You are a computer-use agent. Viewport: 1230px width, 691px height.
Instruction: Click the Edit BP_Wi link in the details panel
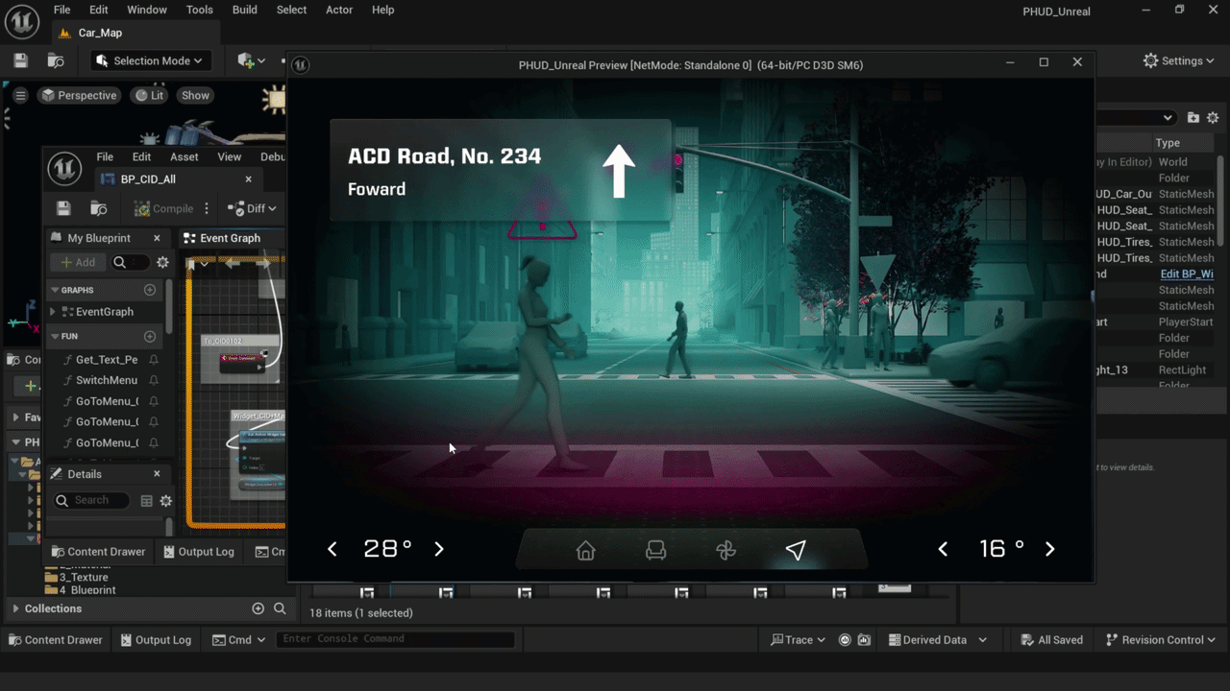pos(1187,274)
